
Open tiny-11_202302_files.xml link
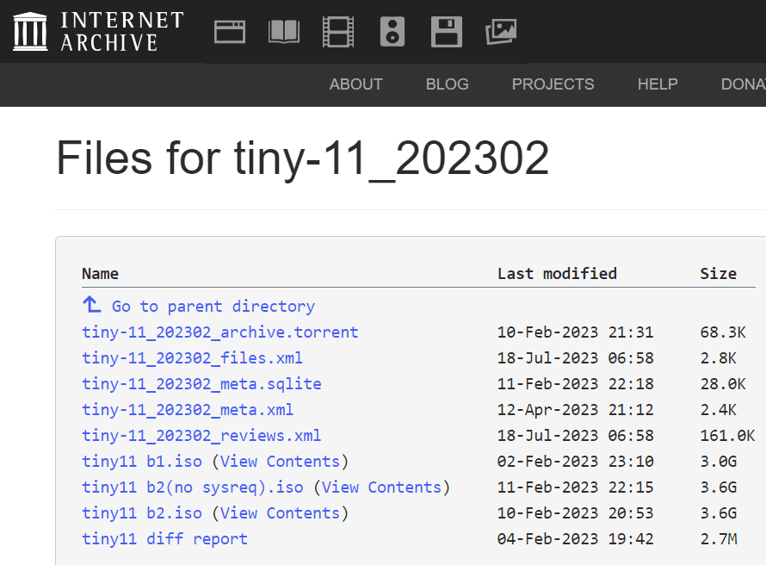(x=192, y=358)
